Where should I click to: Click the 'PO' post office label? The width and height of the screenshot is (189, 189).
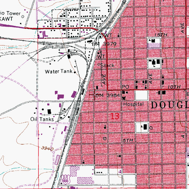point(126,87)
